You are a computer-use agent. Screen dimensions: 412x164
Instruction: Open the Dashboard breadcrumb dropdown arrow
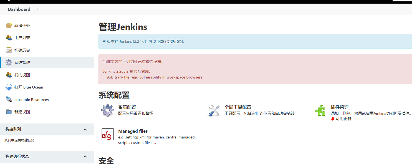coord(37,9)
